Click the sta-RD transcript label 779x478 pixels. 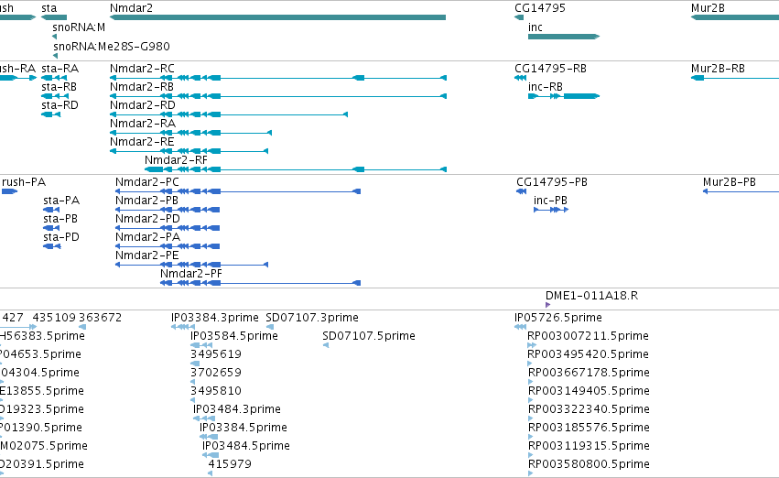pos(60,105)
